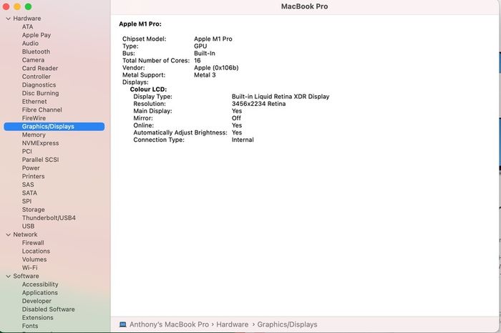
Task: Open the Power section
Action: click(31, 168)
